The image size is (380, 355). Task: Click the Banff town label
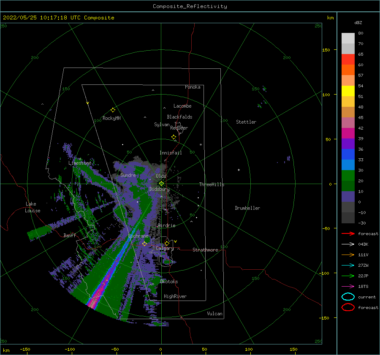point(70,235)
